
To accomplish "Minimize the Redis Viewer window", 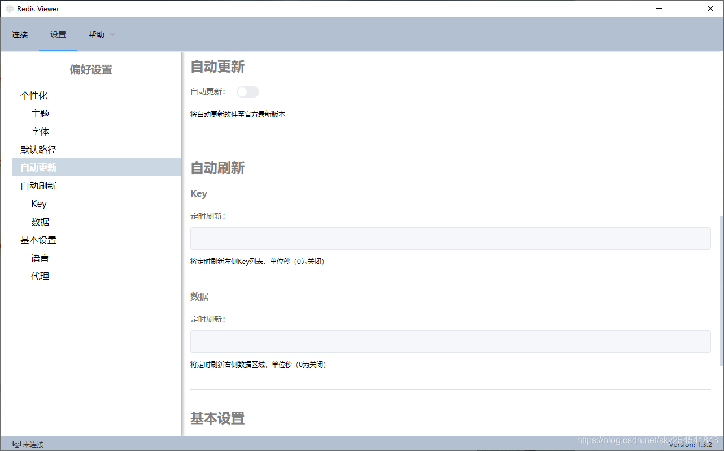I will coord(659,8).
